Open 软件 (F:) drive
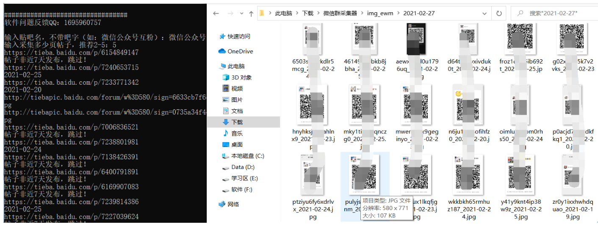This screenshot has height=227, width=598. (x=242, y=189)
